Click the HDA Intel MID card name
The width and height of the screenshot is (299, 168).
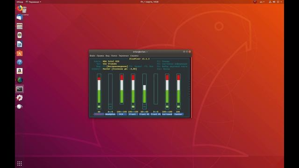click(x=111, y=61)
